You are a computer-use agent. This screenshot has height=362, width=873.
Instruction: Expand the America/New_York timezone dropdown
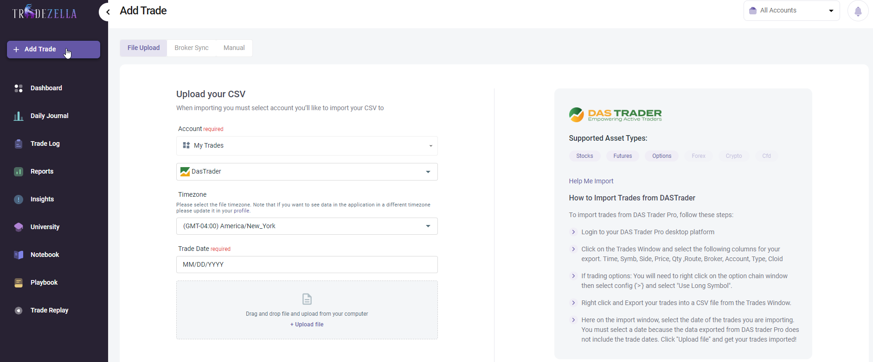coord(307,226)
